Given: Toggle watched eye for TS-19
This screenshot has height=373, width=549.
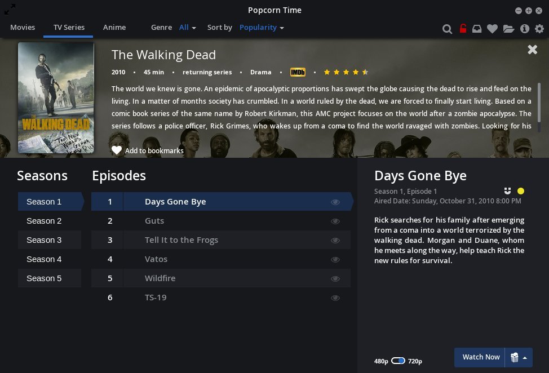Looking at the screenshot, I should (335, 297).
